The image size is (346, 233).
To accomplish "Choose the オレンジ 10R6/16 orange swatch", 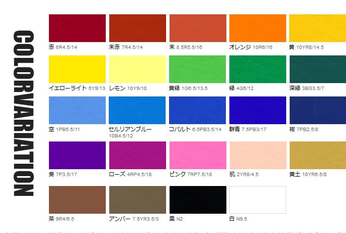I will pyautogui.click(x=258, y=28).
